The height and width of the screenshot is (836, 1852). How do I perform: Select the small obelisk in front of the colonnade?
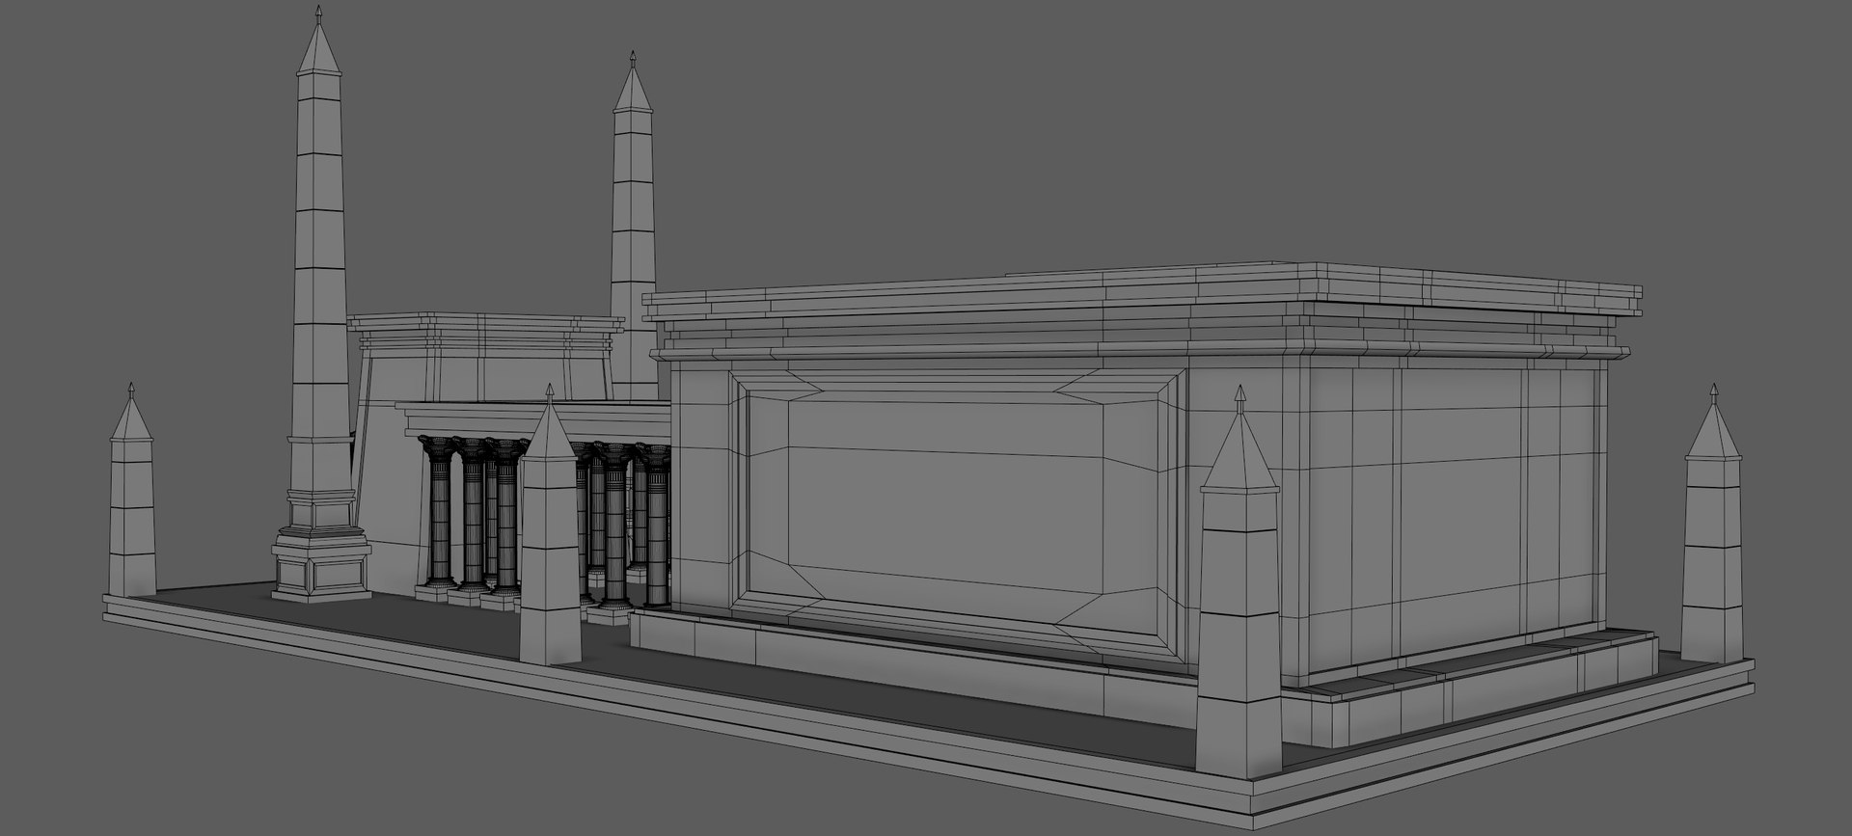pos(550,526)
